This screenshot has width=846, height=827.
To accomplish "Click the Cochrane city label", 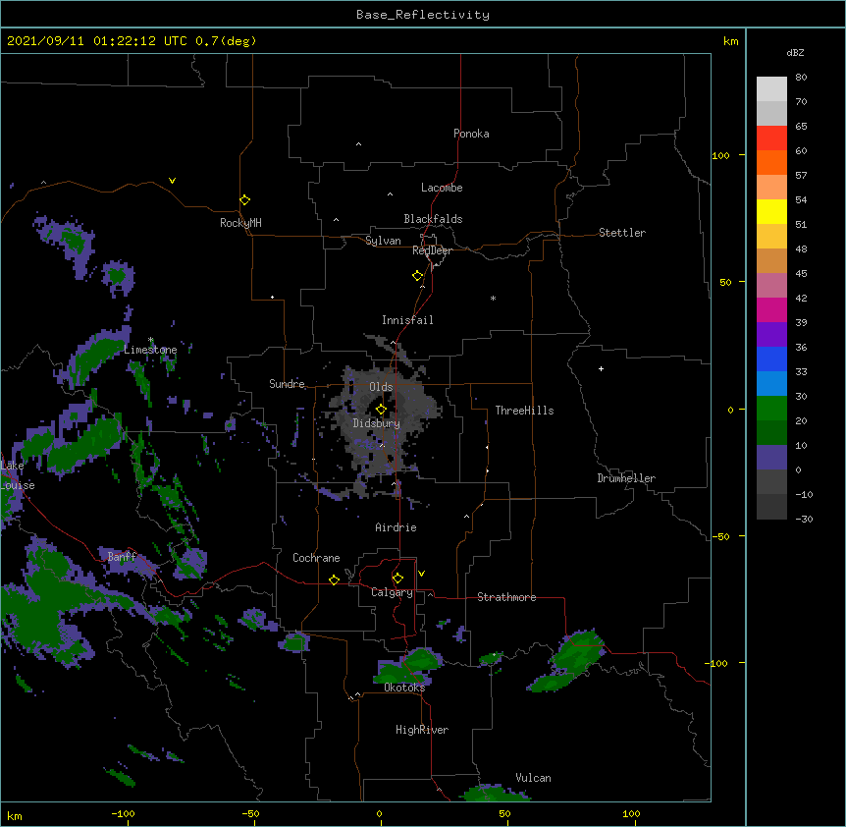I will pos(316,558).
